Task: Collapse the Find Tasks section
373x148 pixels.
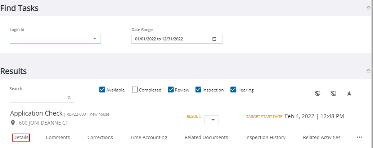Action: pyautogui.click(x=368, y=8)
